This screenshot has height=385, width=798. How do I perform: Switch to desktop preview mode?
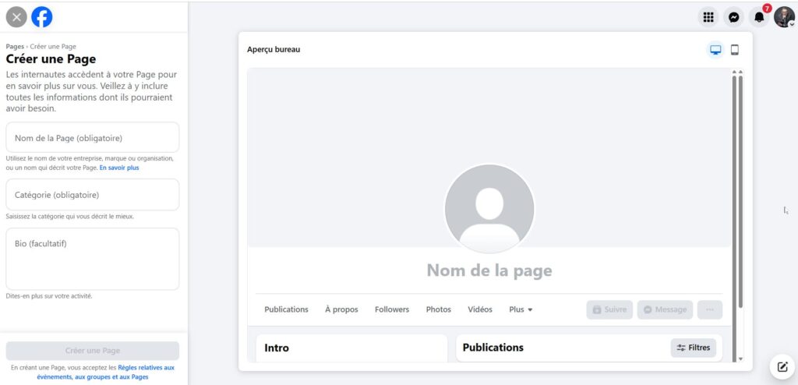coord(715,50)
